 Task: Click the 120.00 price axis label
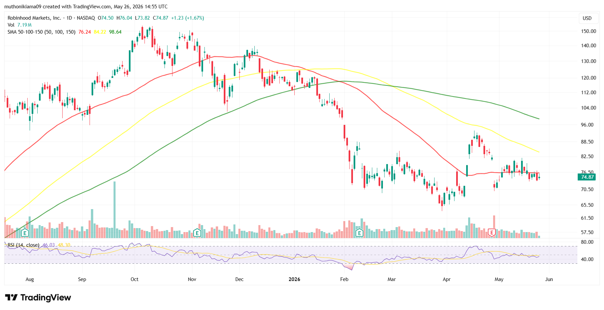pyautogui.click(x=588, y=78)
